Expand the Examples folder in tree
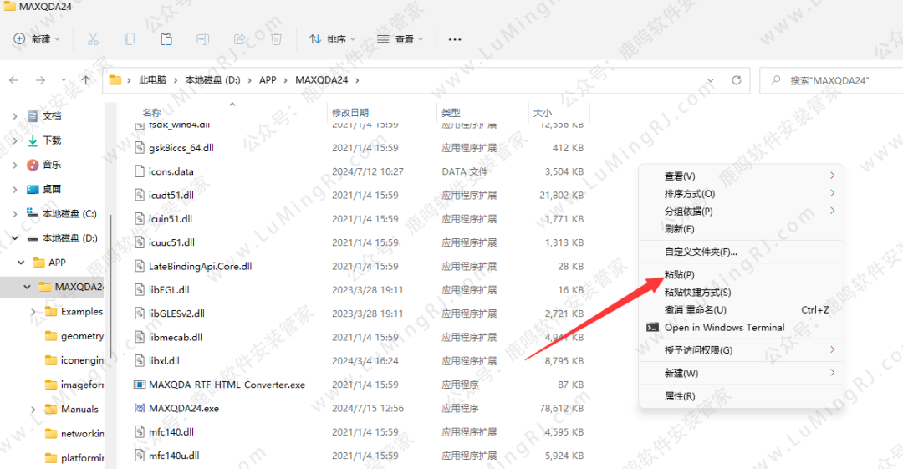The width and height of the screenshot is (903, 469). [x=33, y=312]
